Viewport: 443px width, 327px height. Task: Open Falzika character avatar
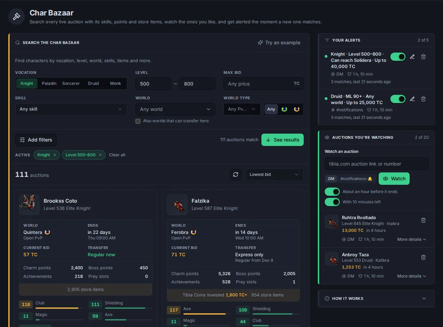(x=177, y=204)
